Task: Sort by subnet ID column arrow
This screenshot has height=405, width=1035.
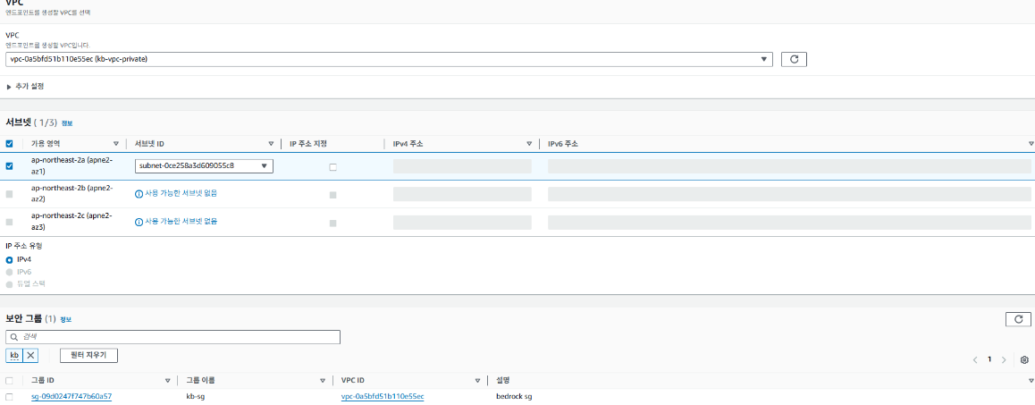Action: tap(271, 143)
